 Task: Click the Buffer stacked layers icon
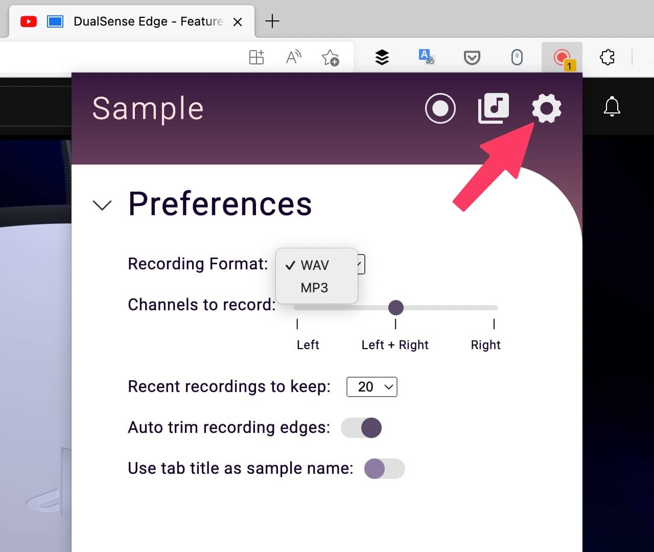coord(382,57)
